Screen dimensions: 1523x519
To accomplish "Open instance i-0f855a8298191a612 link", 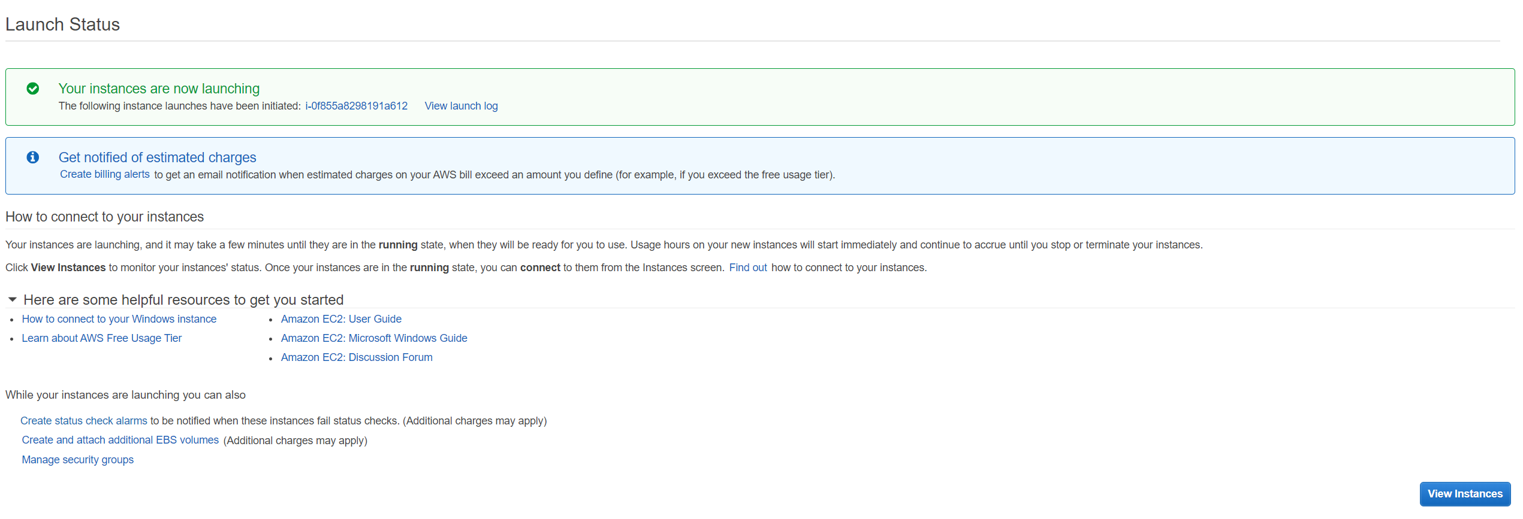I will coord(357,106).
